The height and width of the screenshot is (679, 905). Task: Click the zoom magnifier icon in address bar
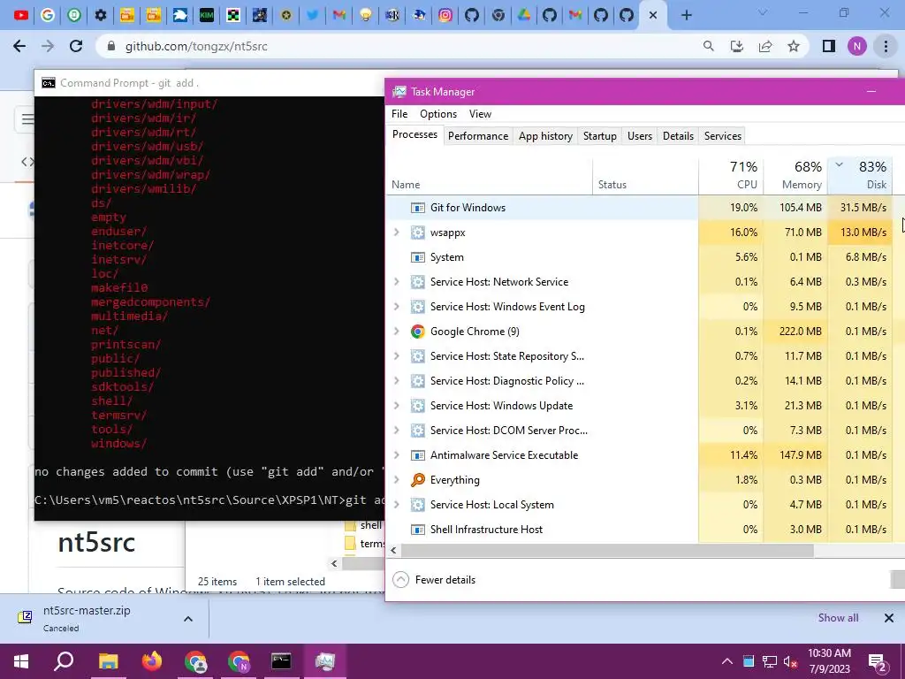click(x=708, y=46)
